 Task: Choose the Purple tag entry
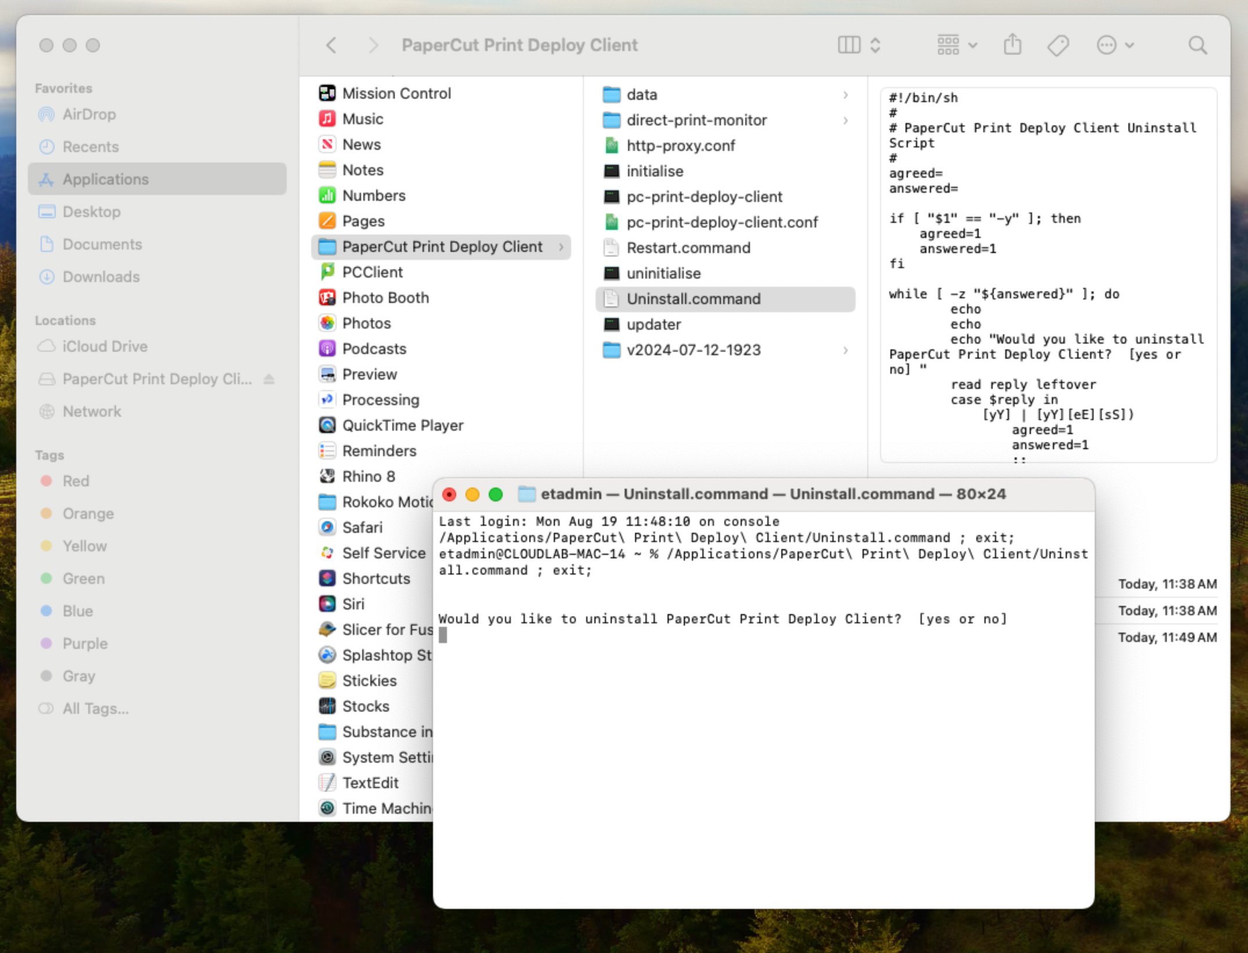[x=157, y=644]
